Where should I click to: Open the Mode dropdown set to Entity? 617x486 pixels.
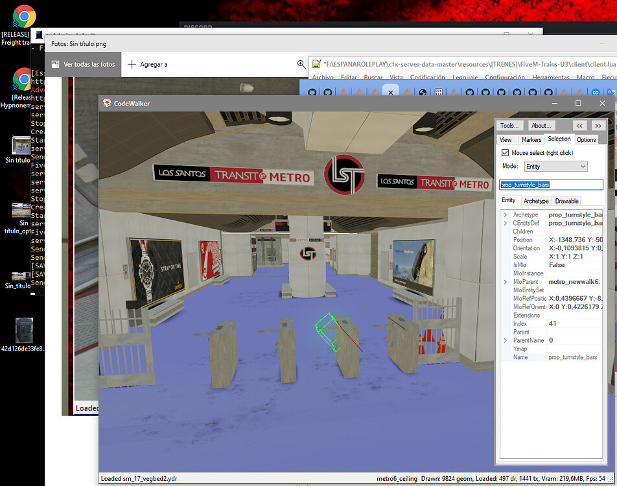click(555, 167)
